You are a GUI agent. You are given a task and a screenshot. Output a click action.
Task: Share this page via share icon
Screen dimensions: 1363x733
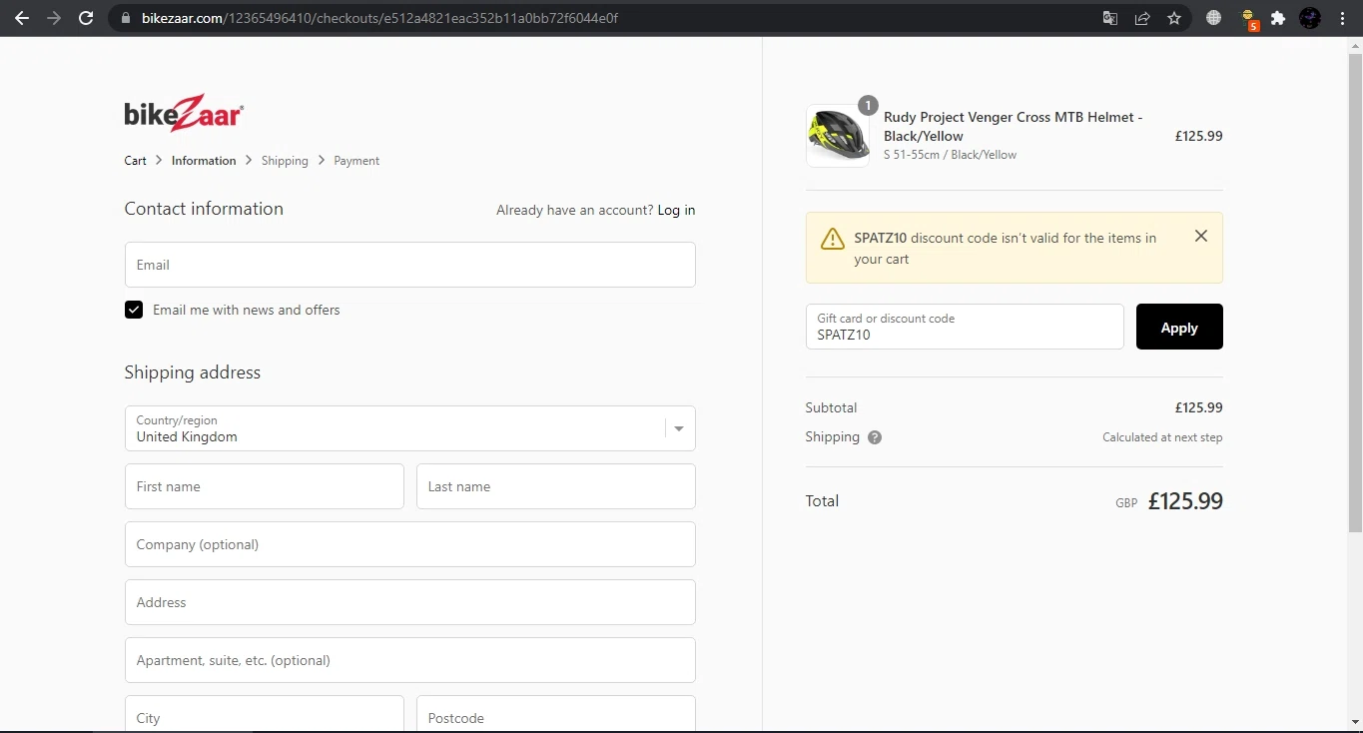[x=1142, y=18]
